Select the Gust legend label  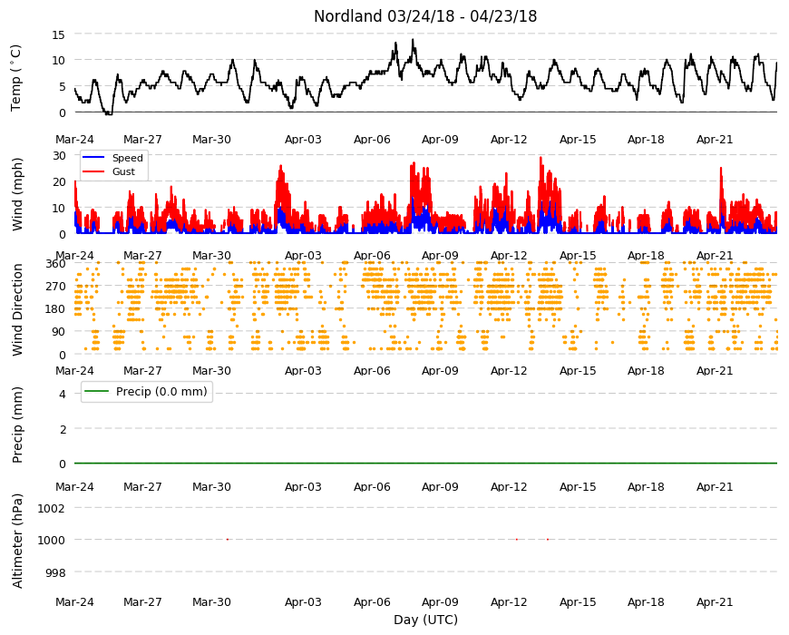click(123, 171)
